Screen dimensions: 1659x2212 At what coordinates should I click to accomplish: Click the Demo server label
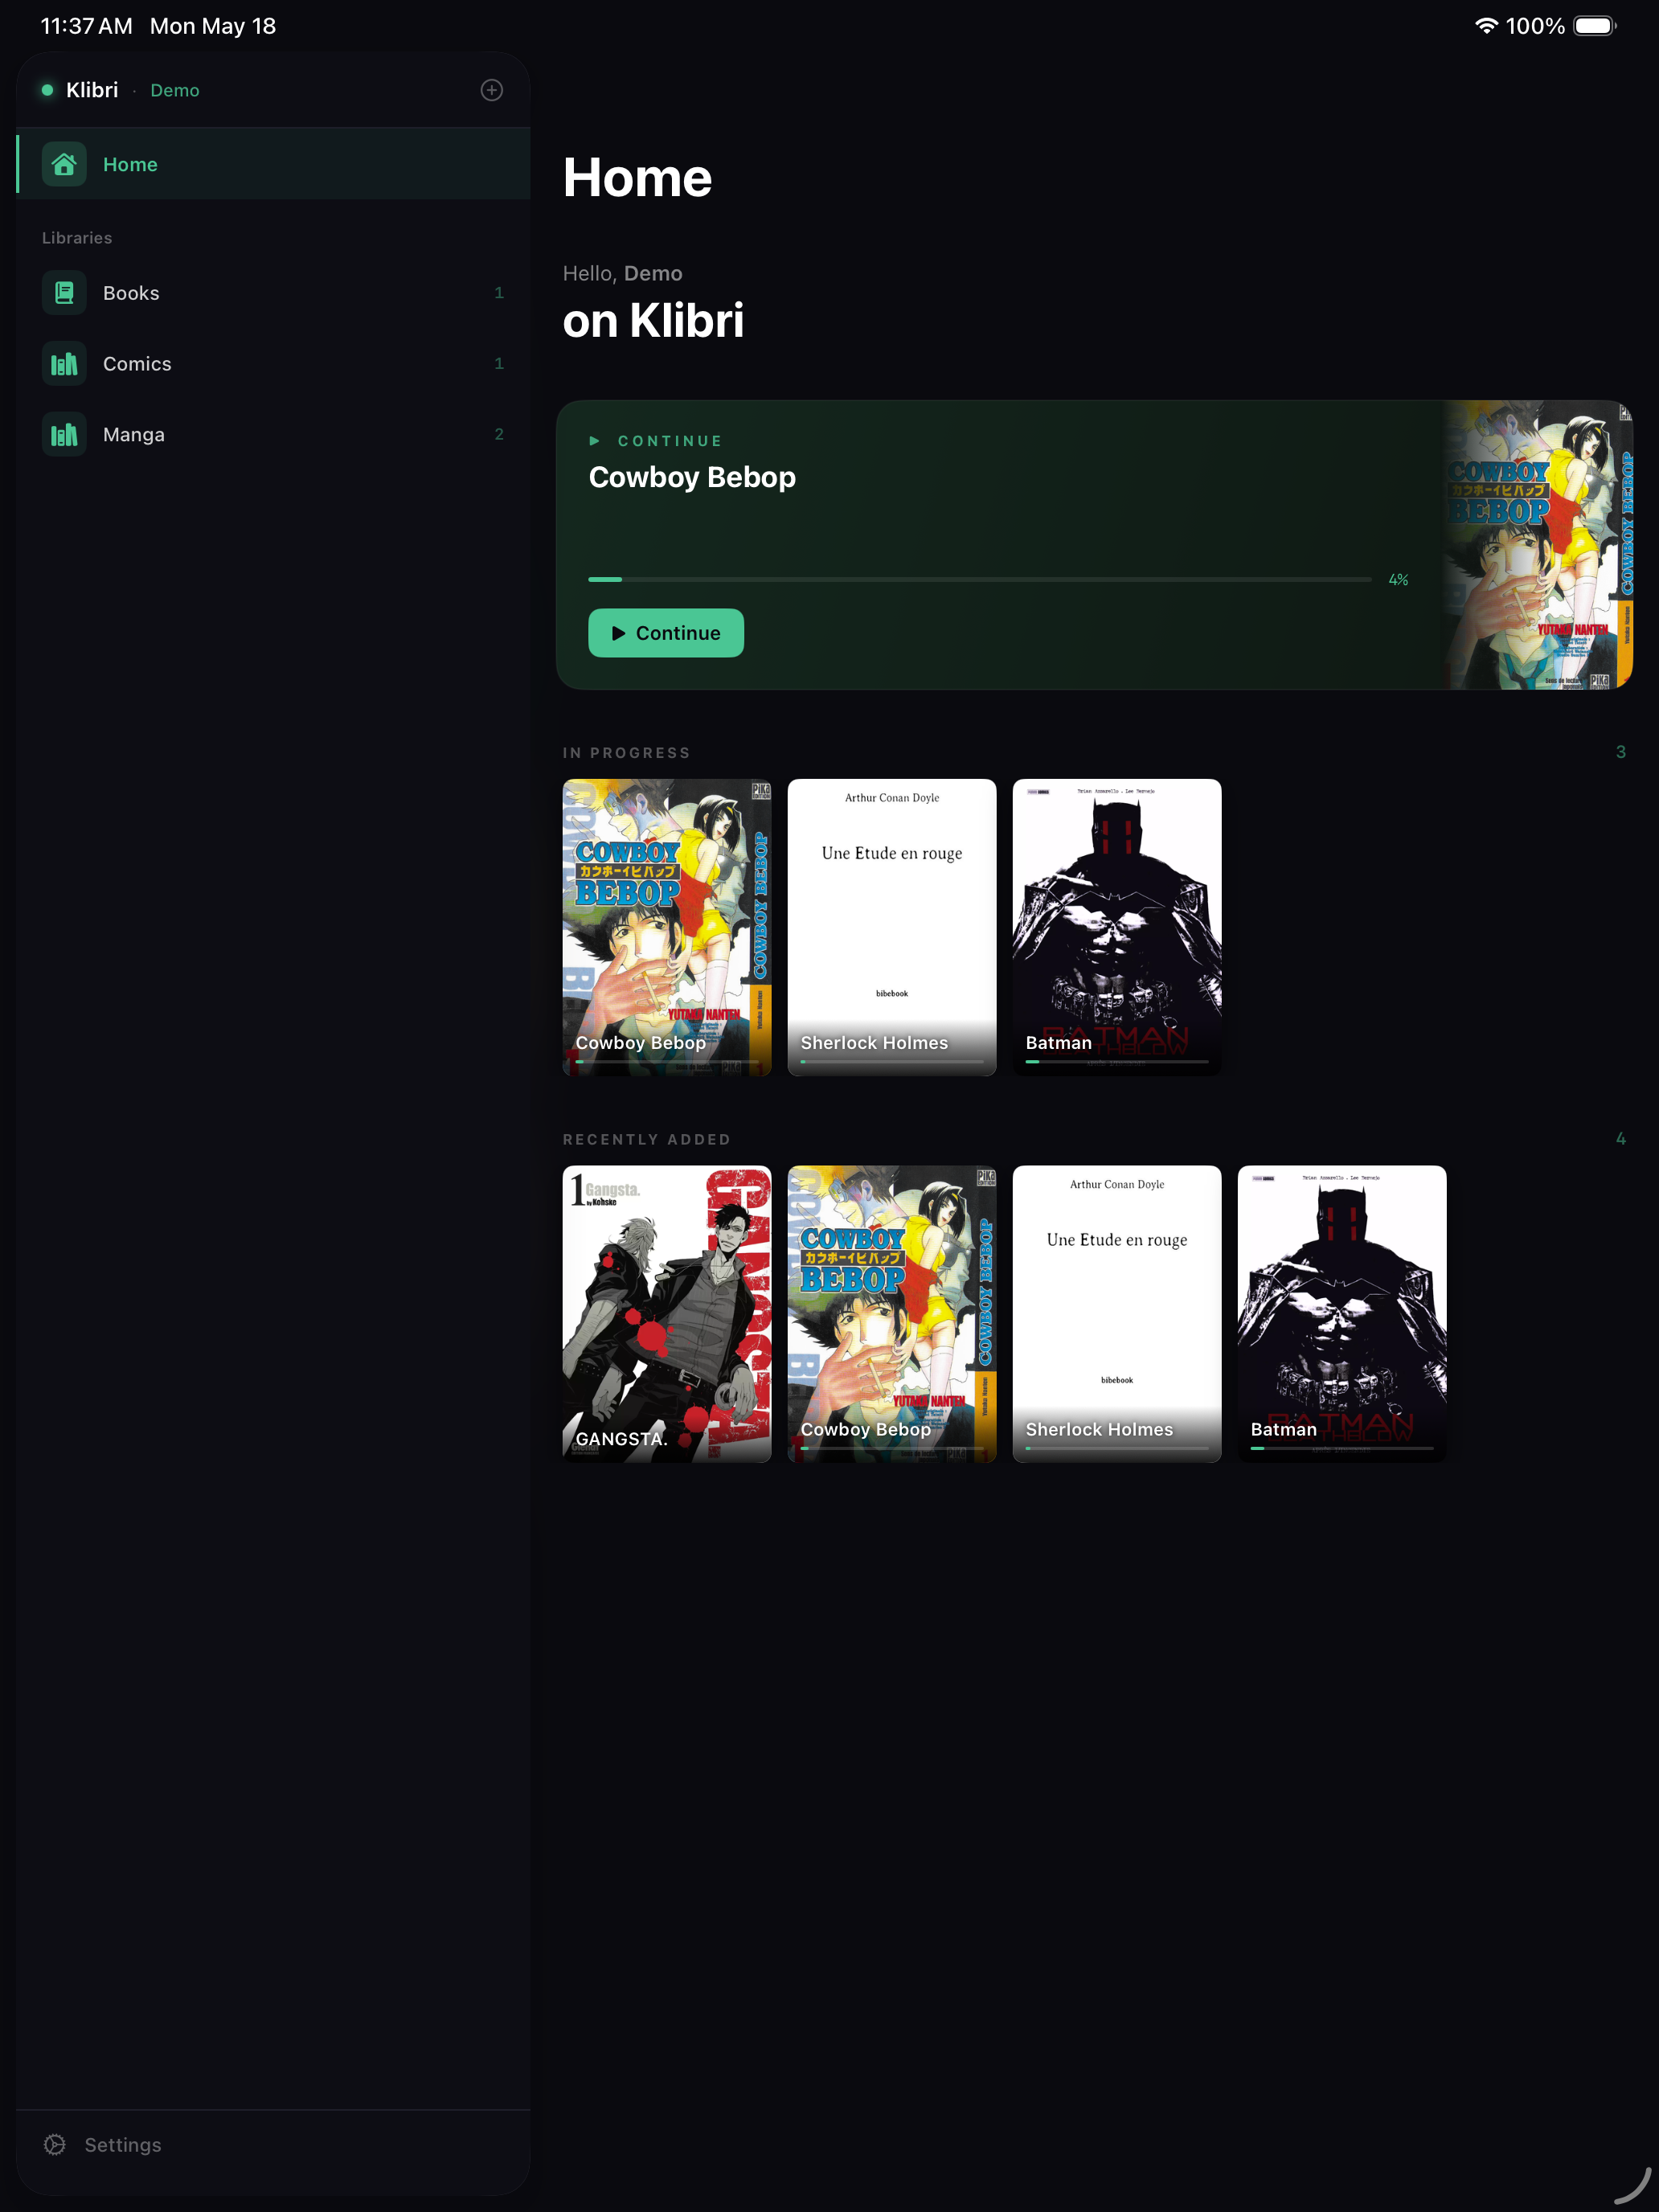tap(175, 90)
